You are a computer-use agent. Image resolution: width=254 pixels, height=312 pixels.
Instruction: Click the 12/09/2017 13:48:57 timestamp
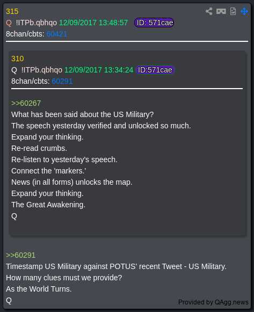93,23
